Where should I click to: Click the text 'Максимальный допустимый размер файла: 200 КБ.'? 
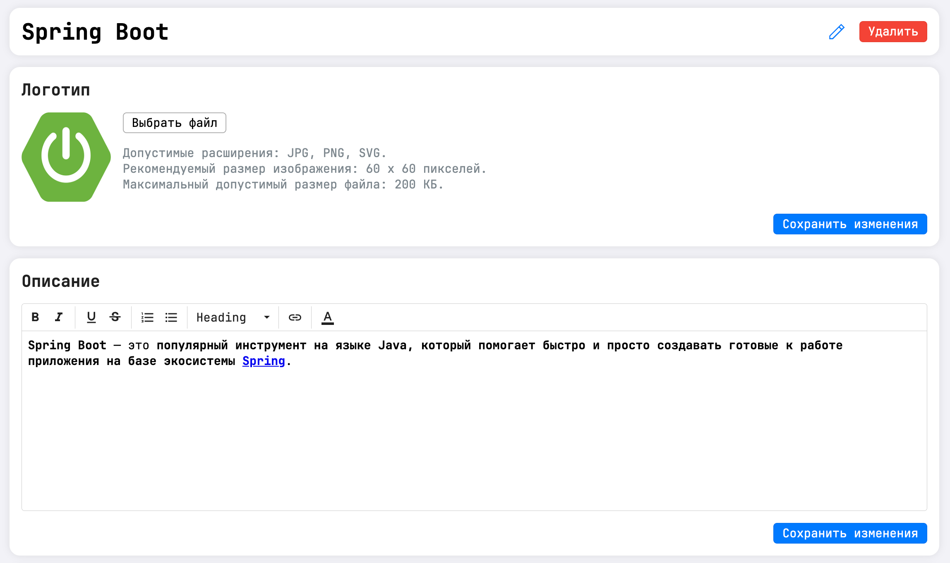click(283, 184)
